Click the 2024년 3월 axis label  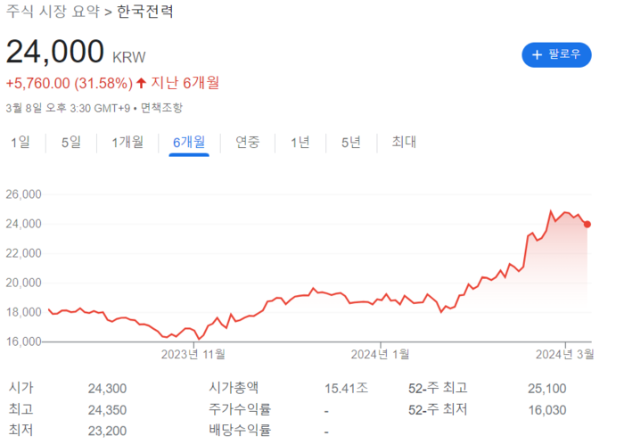564,354
